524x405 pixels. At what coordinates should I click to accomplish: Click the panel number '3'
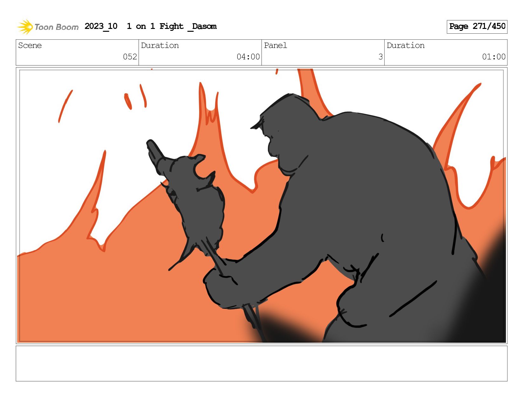[380, 57]
